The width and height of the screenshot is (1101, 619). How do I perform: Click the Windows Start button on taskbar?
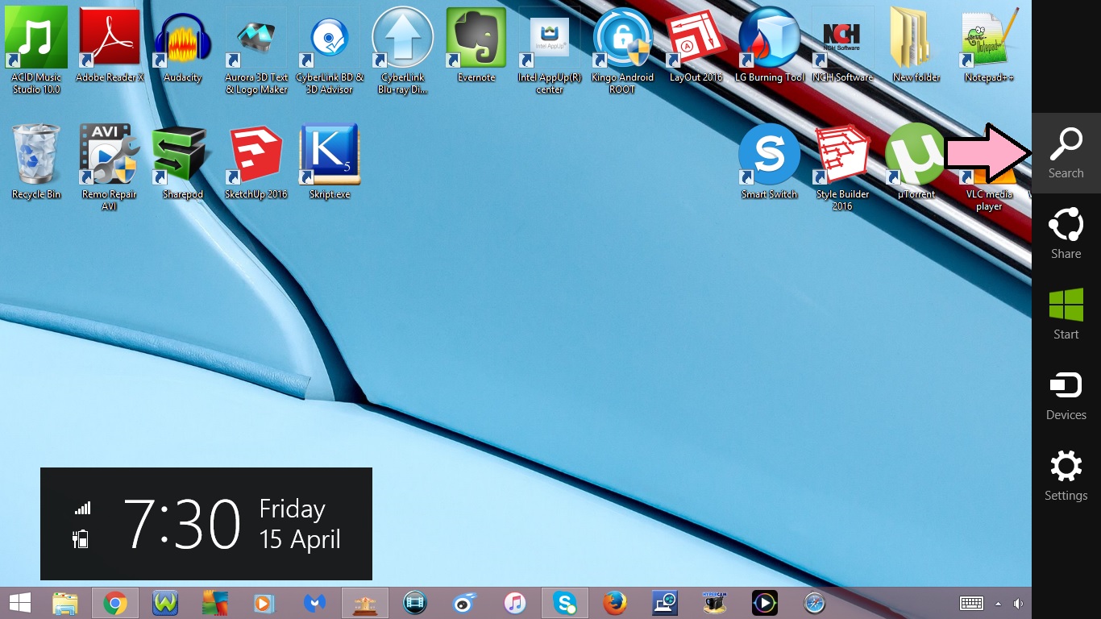[x=19, y=603]
